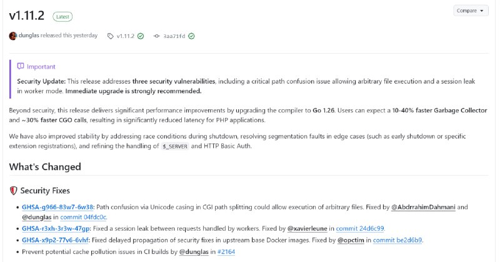
Task: Open pull request #2164
Action: click(x=226, y=252)
